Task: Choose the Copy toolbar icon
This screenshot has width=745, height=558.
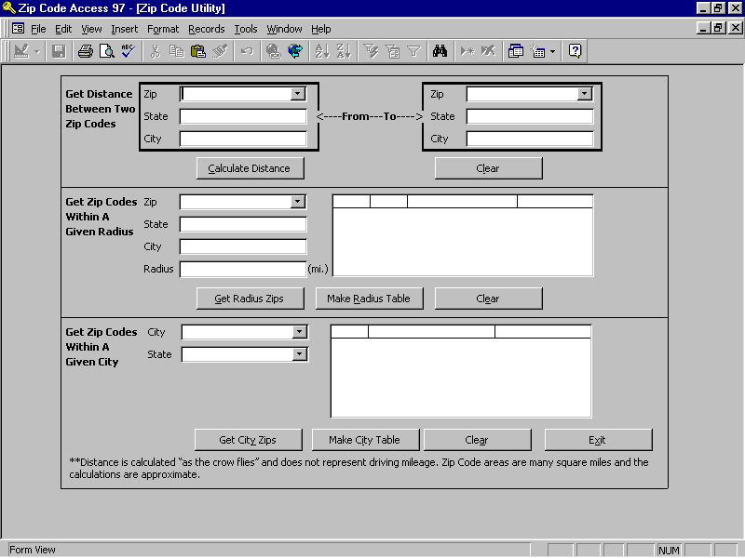Action: click(177, 51)
